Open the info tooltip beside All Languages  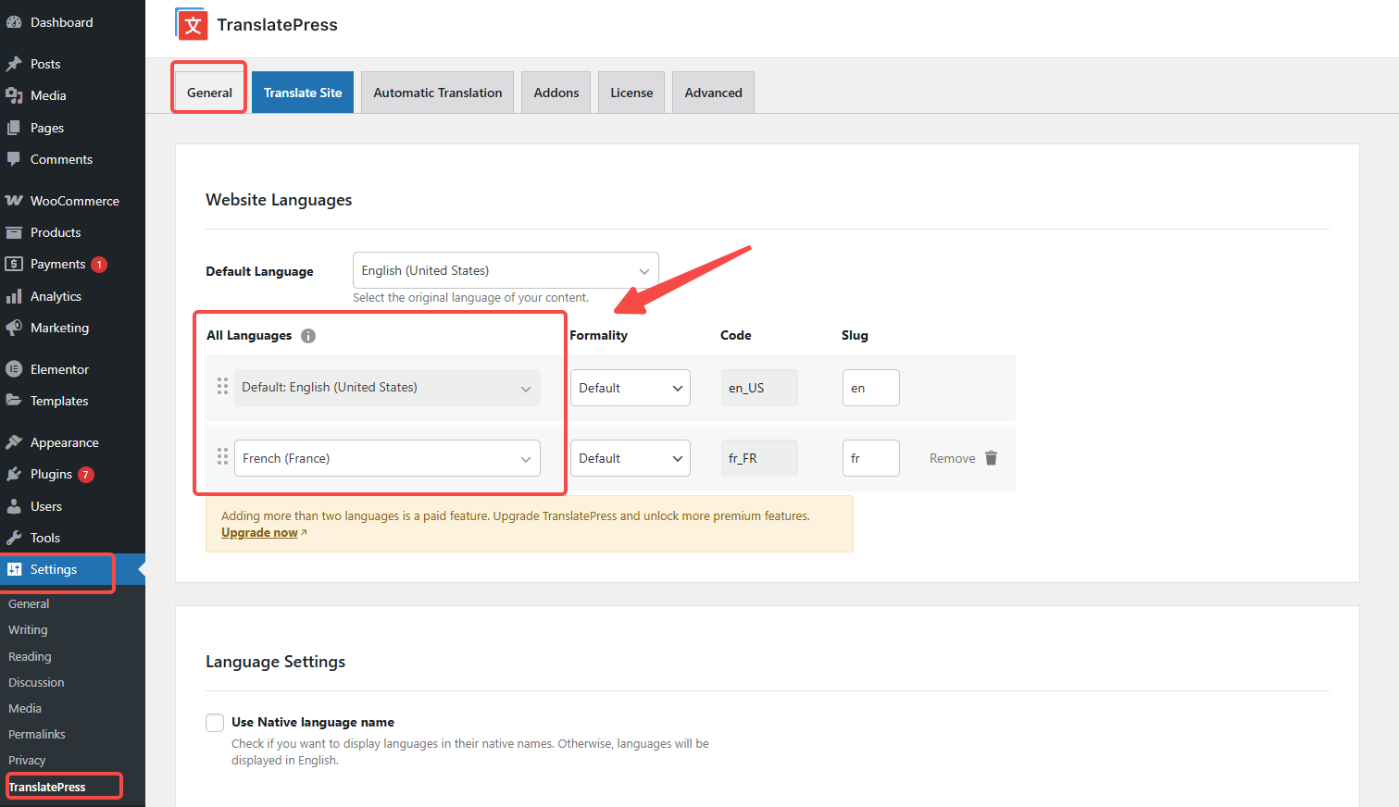tap(307, 335)
